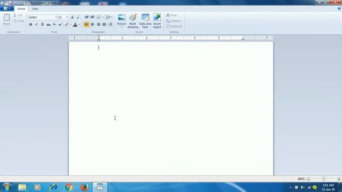The height and width of the screenshot is (192, 342).
Task: Shrink the font size
Action: point(78,17)
